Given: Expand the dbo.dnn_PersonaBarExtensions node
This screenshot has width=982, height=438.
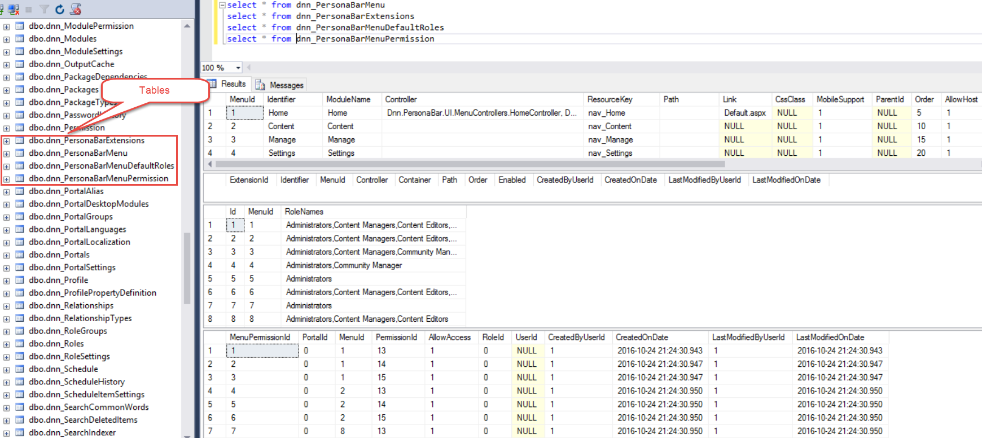Looking at the screenshot, I should click(x=6, y=141).
